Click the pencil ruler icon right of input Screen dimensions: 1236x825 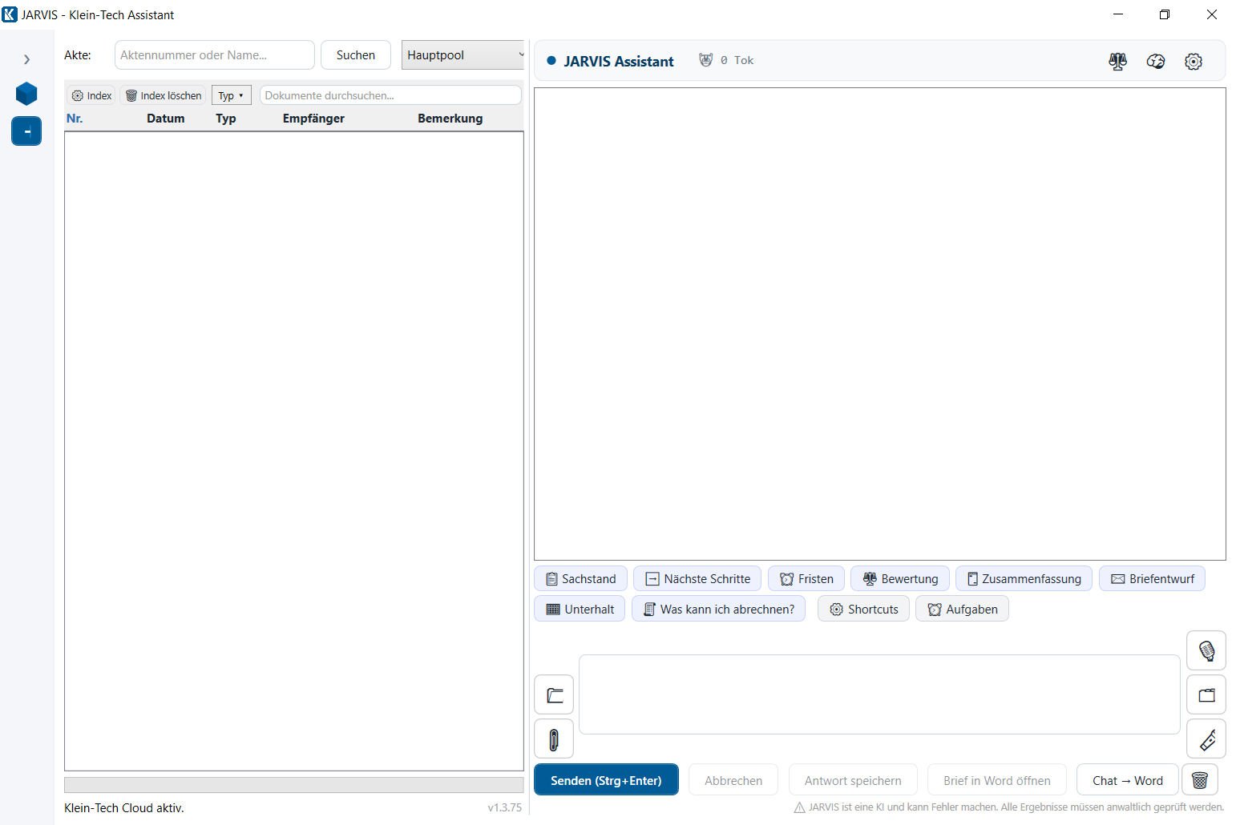tap(1206, 739)
